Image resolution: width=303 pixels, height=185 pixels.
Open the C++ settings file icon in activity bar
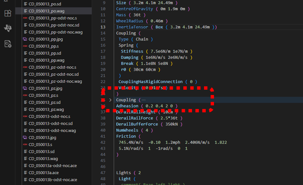[8, 44]
